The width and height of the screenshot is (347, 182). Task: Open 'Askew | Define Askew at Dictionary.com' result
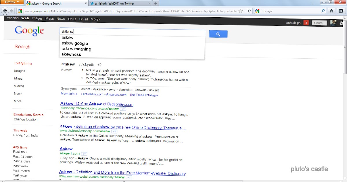pos(97,104)
